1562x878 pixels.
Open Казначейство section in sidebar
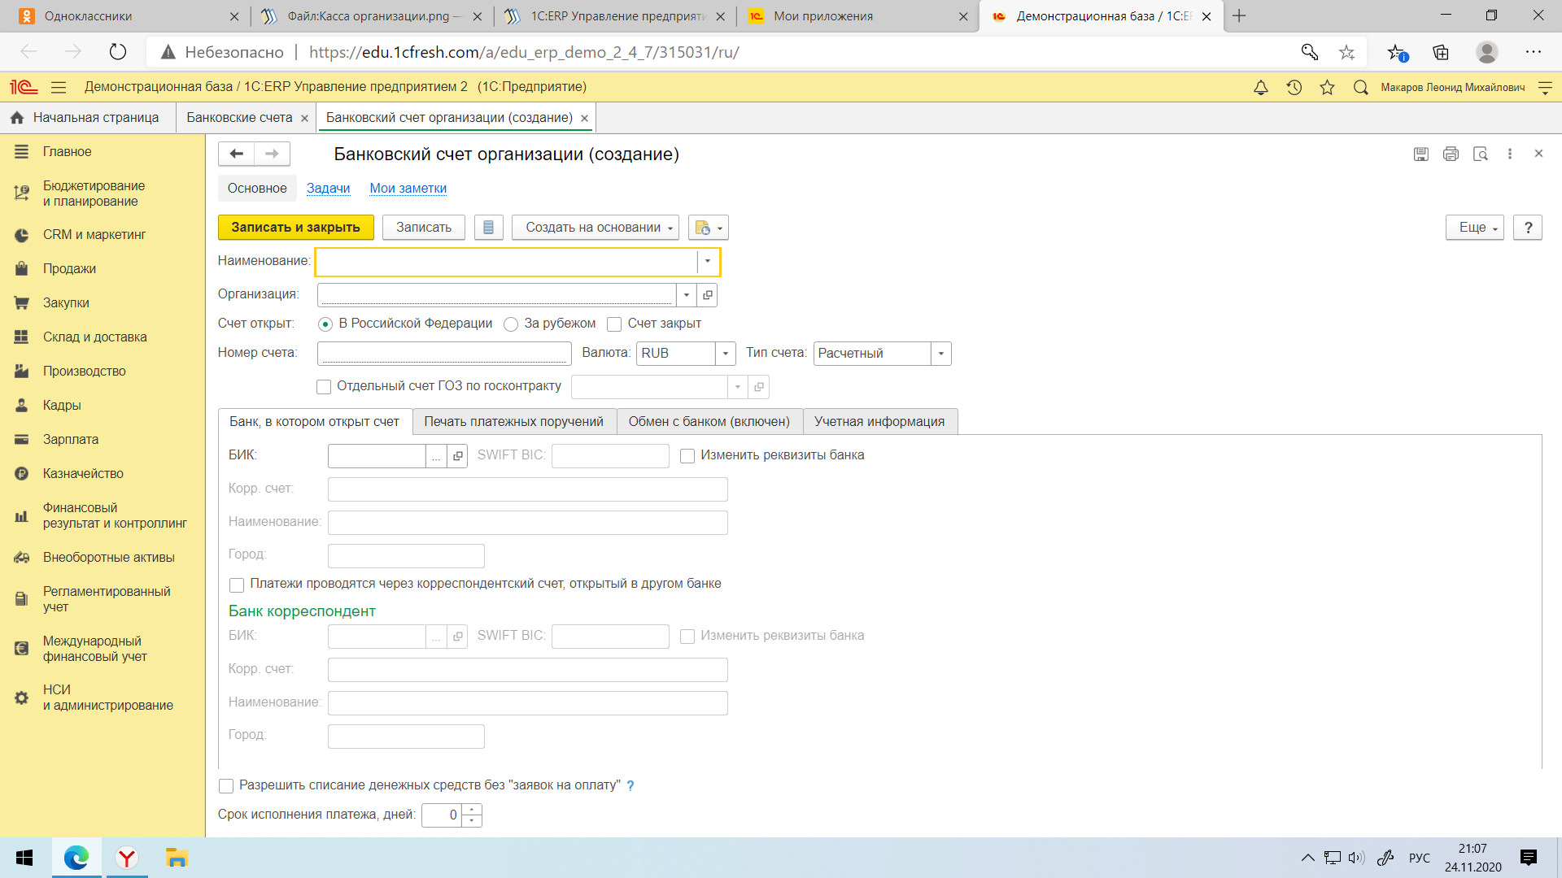[x=83, y=473]
